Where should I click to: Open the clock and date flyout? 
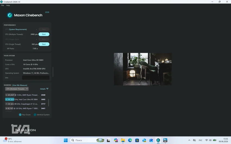[x=223, y=140]
